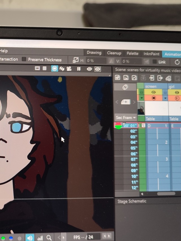Toggle xsheet timeline orientation button
This screenshot has width=181, height=241.
pos(125,87)
